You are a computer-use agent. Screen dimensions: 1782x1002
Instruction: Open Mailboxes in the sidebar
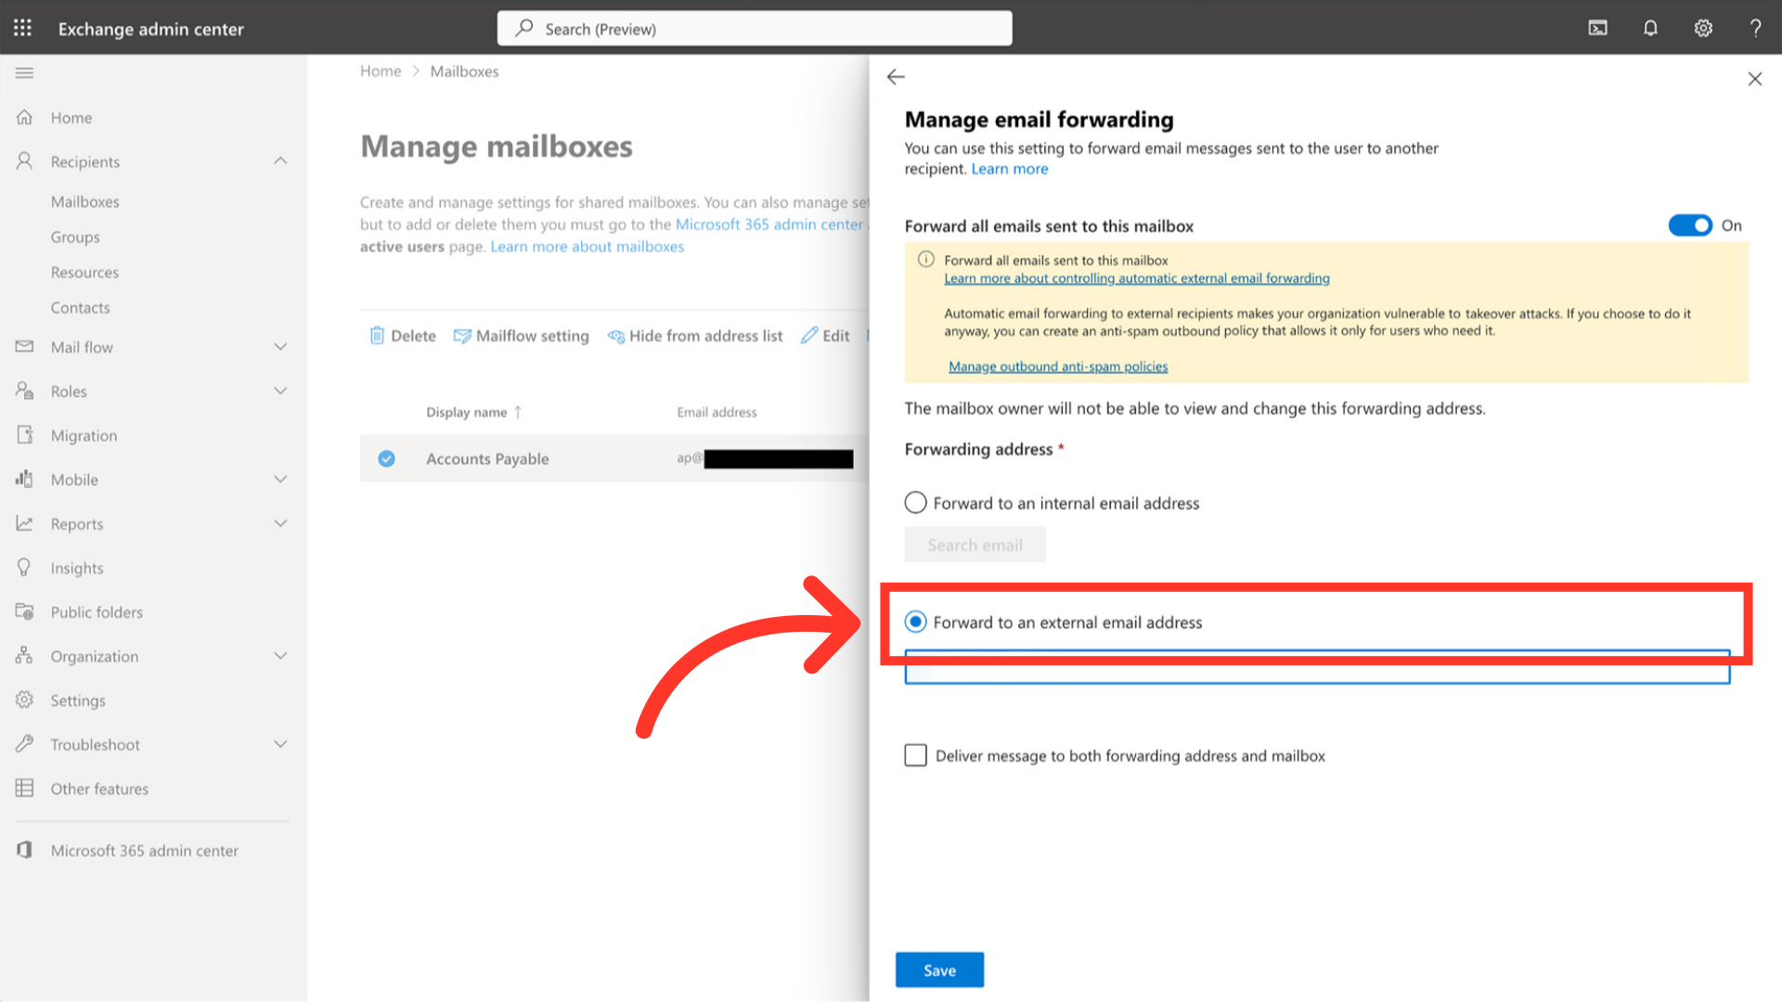point(84,201)
